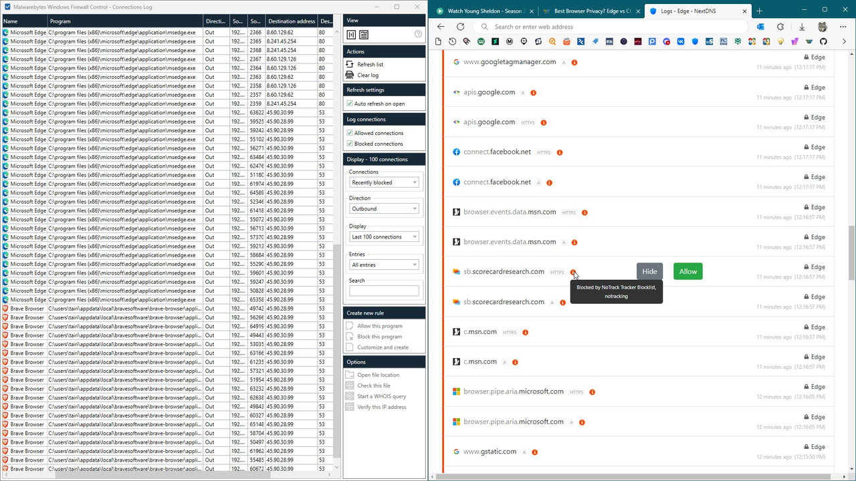The height and width of the screenshot is (481, 856).
Task: Open the Extensions puzzle icon
Action: (780, 27)
